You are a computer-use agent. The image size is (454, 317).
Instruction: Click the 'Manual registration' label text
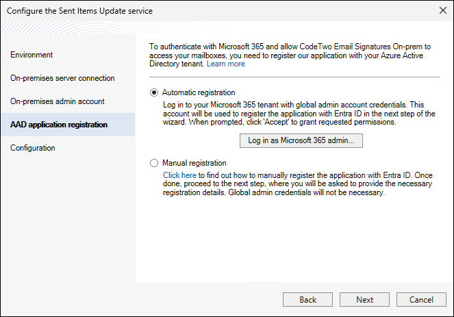click(x=194, y=163)
